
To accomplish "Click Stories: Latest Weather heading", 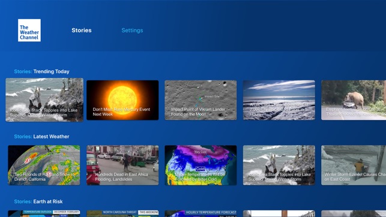I will (41, 137).
